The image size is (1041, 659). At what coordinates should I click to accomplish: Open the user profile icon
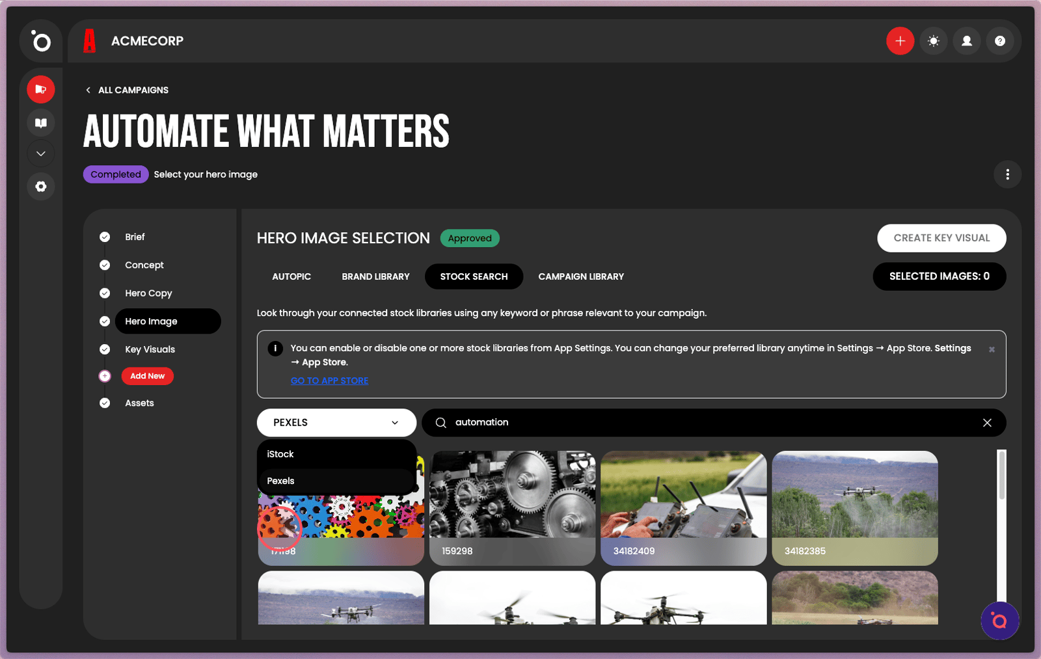(x=967, y=41)
